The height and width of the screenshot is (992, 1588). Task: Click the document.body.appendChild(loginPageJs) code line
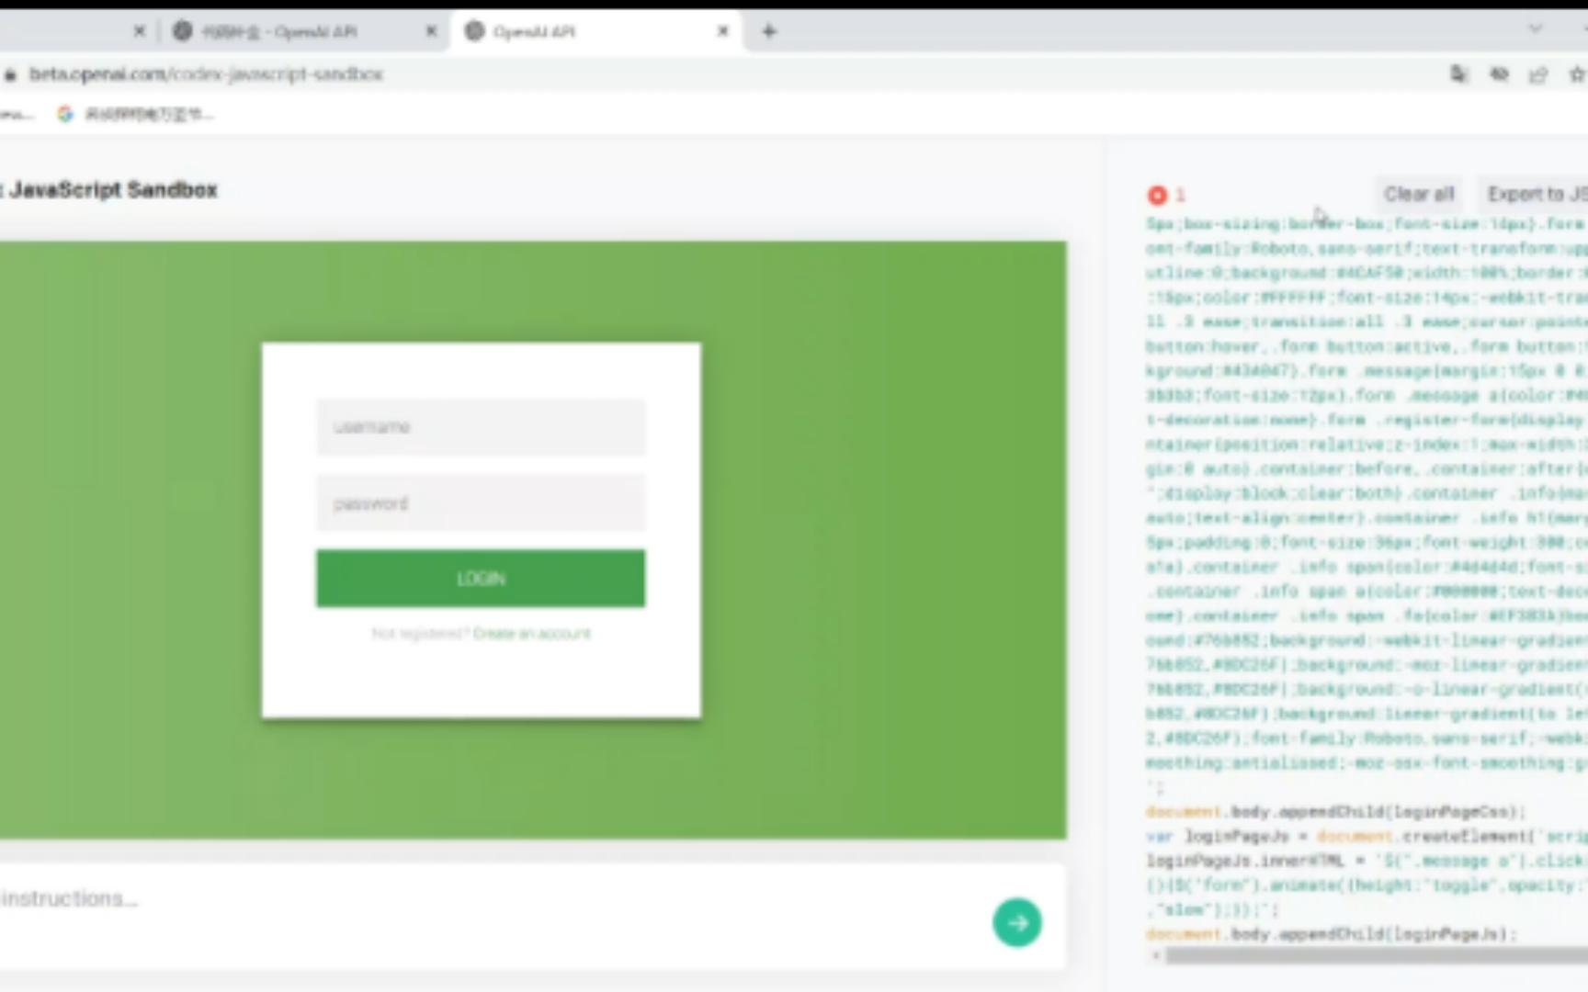pyautogui.click(x=1330, y=934)
